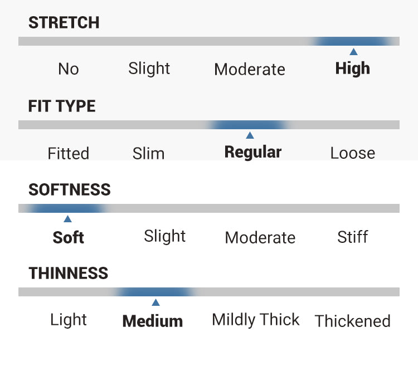Choose Moderate under Softness

[x=260, y=237]
